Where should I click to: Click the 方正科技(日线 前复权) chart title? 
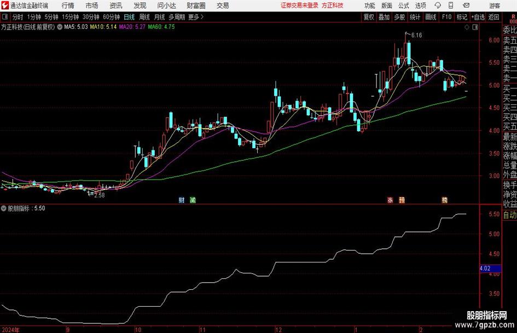tap(28, 27)
